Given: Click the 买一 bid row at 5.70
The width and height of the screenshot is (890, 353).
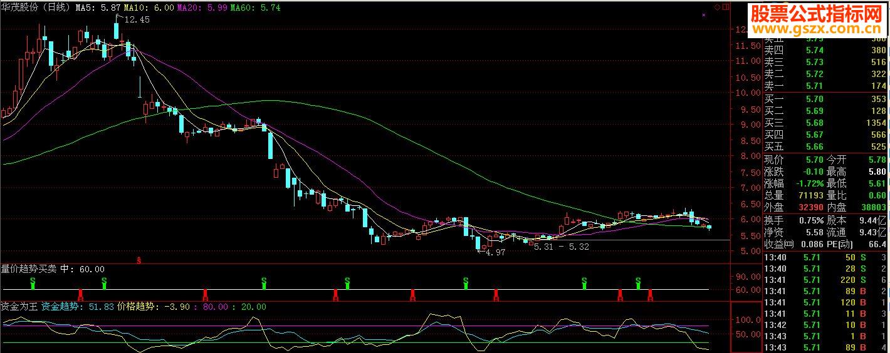Looking at the screenshot, I should (x=825, y=100).
